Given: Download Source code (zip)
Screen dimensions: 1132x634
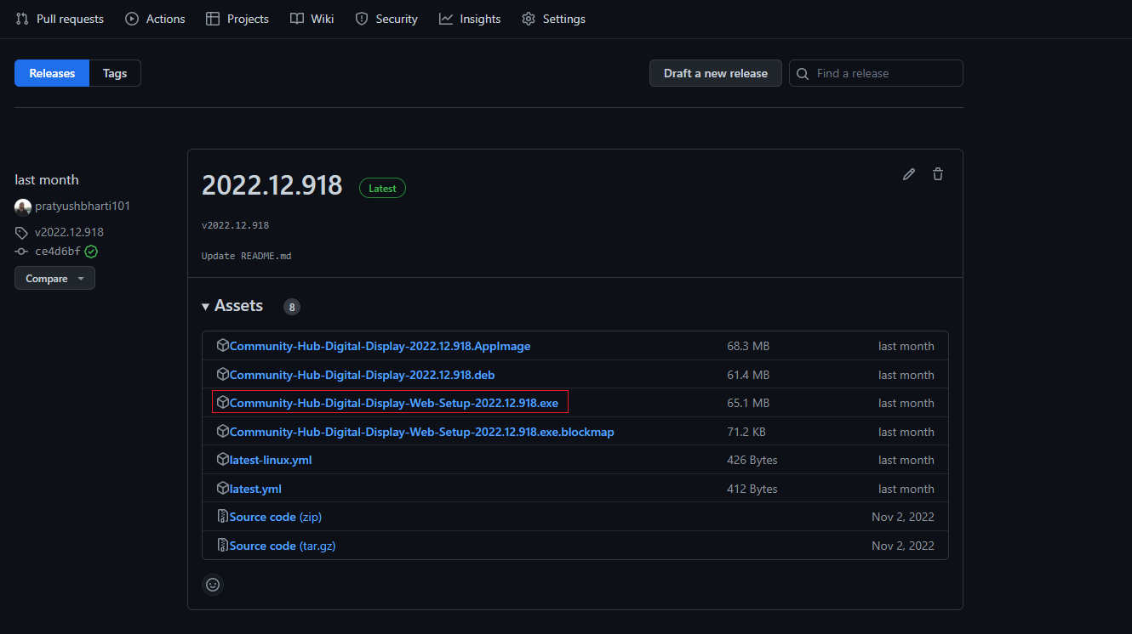Looking at the screenshot, I should pyautogui.click(x=276, y=517).
